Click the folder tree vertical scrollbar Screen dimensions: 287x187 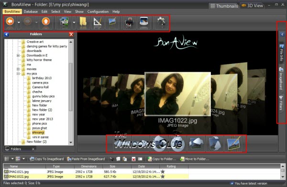[x=71, y=87]
